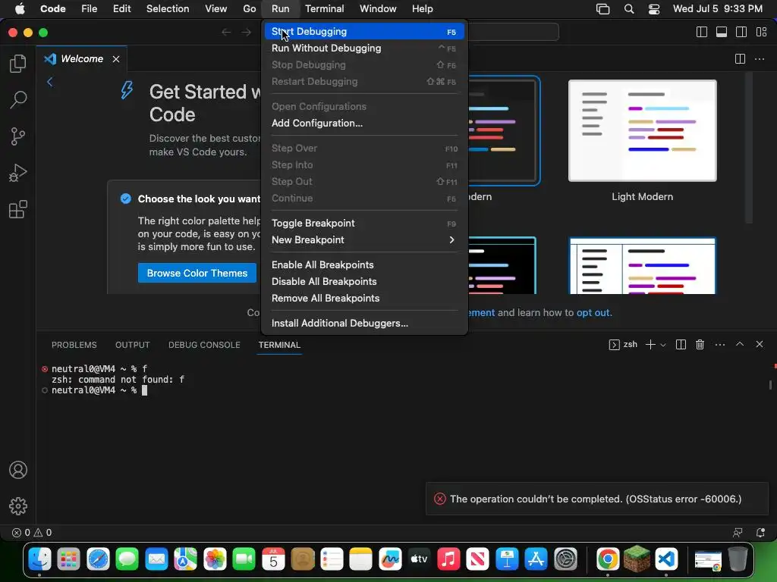This screenshot has width=777, height=582.
Task: Toggle the Choose the look step checkmark
Action: coord(126,199)
